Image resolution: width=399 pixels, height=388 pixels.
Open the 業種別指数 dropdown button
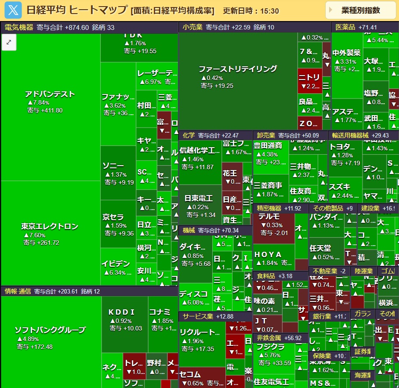click(x=361, y=10)
